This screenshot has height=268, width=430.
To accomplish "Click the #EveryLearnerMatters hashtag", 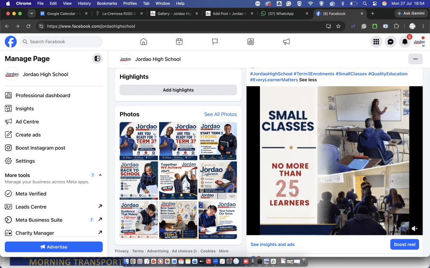I will [x=274, y=80].
